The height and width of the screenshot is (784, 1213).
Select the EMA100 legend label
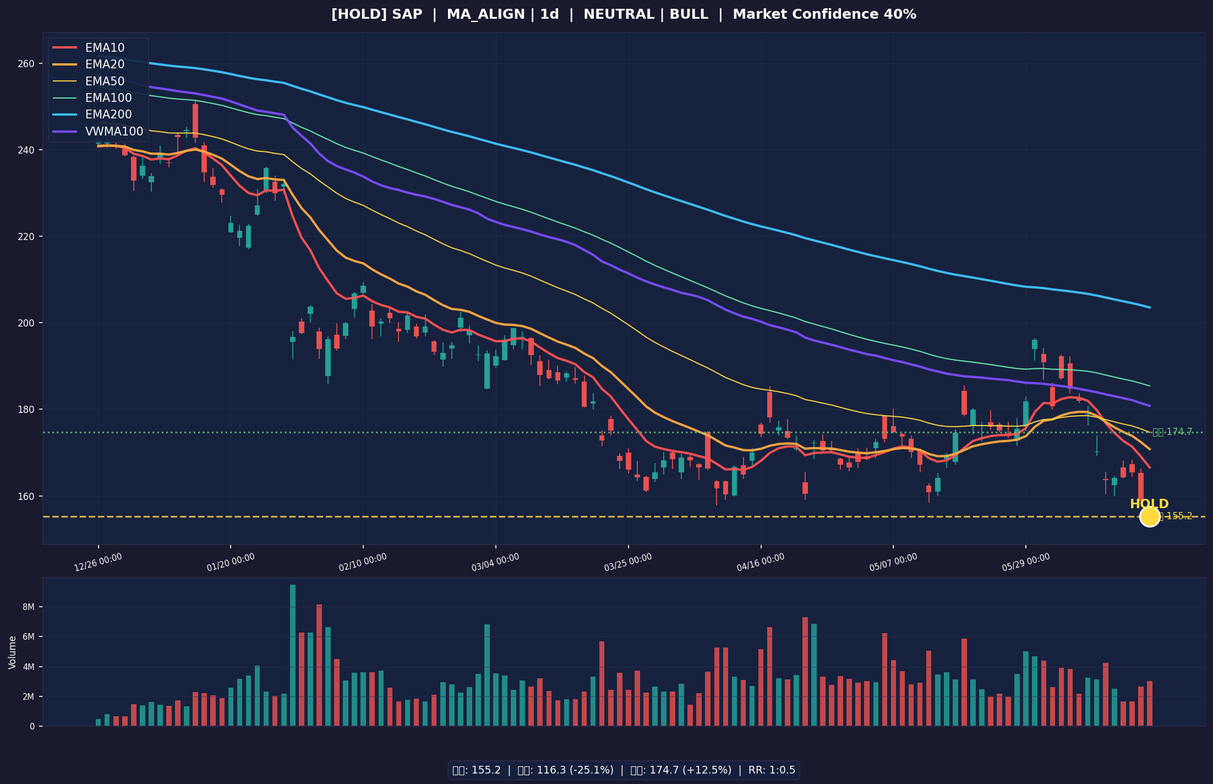[x=108, y=98]
